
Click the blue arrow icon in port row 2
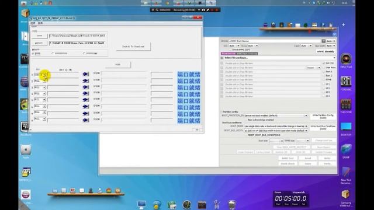click(86, 80)
